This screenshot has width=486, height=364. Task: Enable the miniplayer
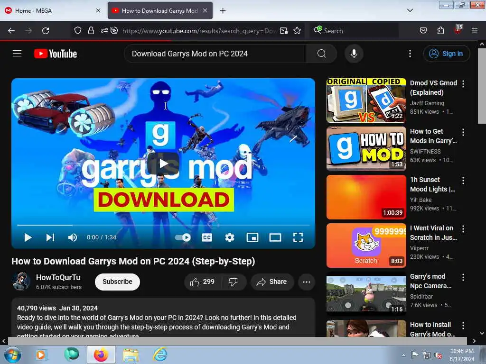click(x=252, y=237)
